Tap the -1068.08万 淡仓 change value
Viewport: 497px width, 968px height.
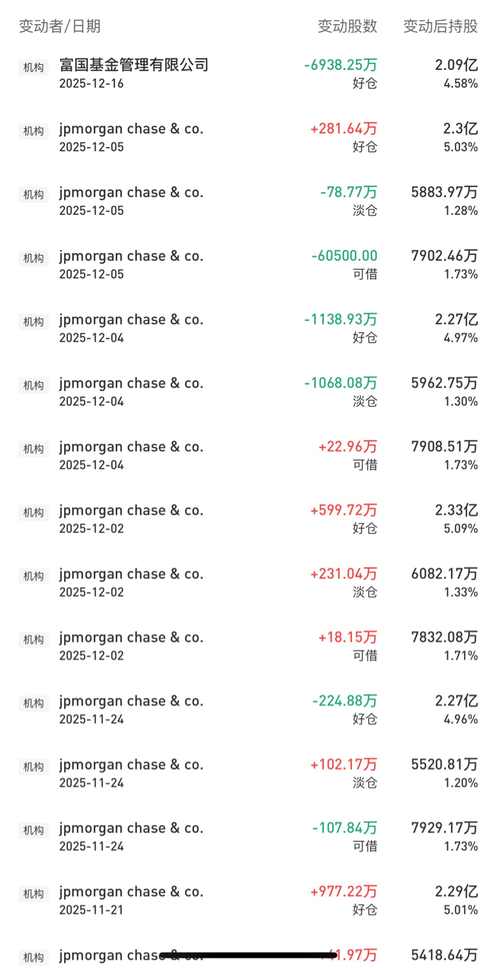(x=340, y=383)
